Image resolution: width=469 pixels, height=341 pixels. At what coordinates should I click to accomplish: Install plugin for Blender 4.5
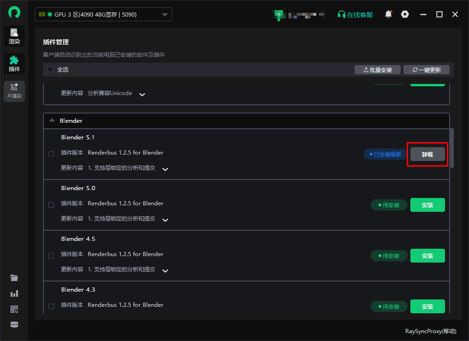[x=427, y=256]
